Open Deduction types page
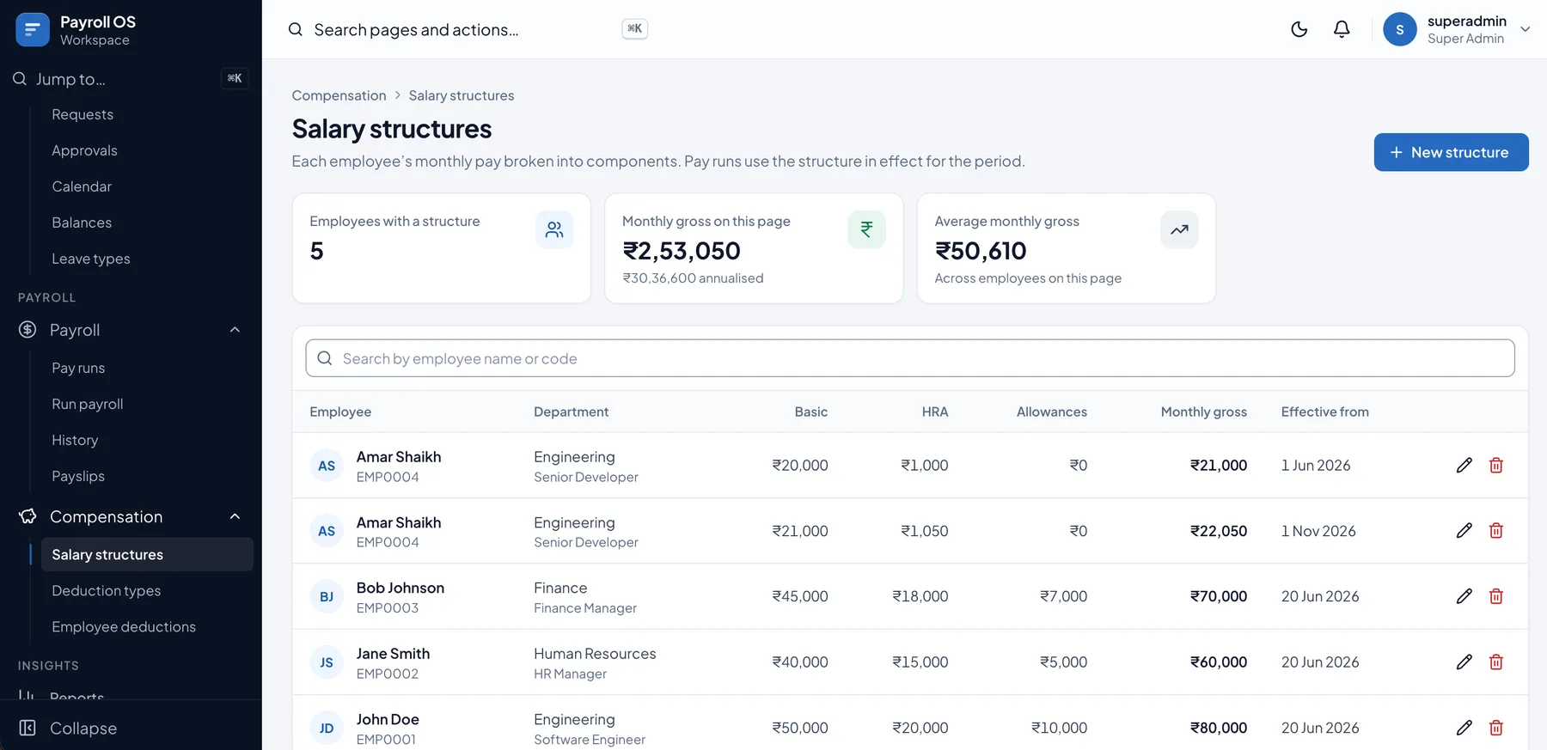 tap(107, 590)
